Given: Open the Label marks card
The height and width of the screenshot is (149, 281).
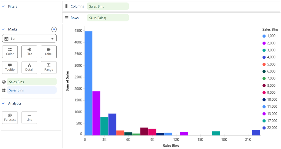Looking at the screenshot, I should (x=49, y=52).
